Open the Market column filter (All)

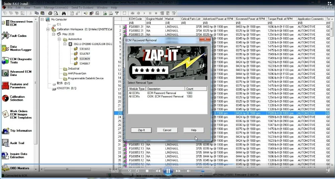click(172, 23)
